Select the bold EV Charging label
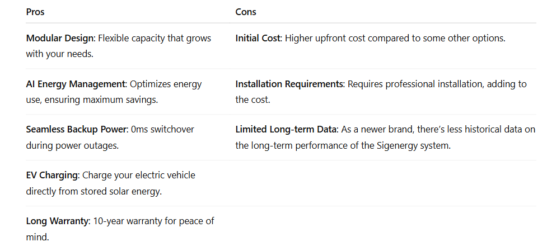 pos(52,176)
